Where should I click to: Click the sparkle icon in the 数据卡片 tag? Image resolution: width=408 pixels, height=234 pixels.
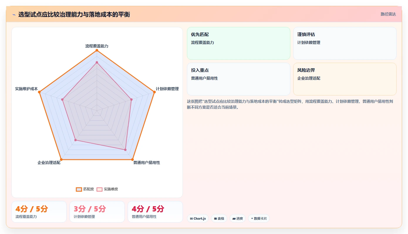tap(252, 218)
